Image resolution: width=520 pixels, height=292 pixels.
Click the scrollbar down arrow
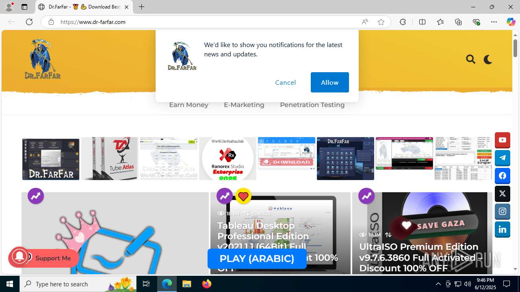click(x=515, y=269)
